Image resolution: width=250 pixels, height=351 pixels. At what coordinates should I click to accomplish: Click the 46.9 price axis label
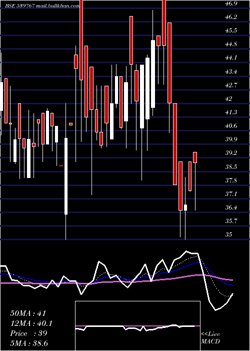pyautogui.click(x=231, y=4)
